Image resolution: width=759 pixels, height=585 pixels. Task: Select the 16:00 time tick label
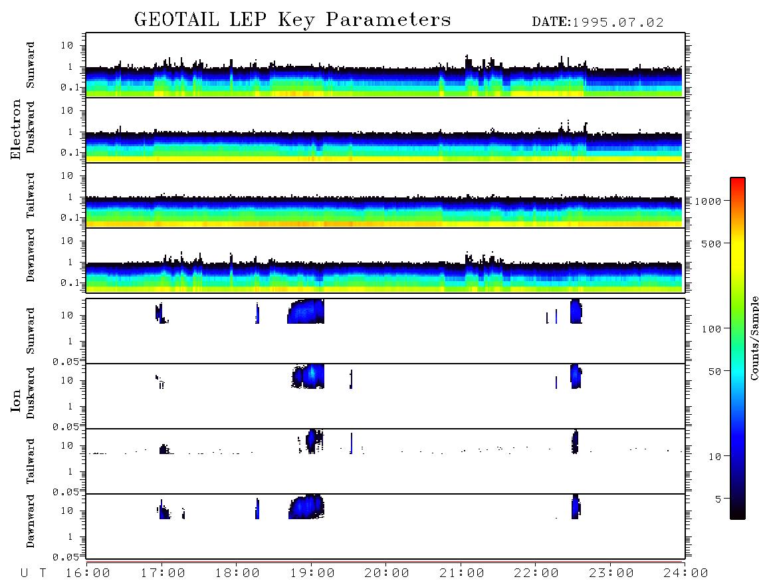point(88,574)
